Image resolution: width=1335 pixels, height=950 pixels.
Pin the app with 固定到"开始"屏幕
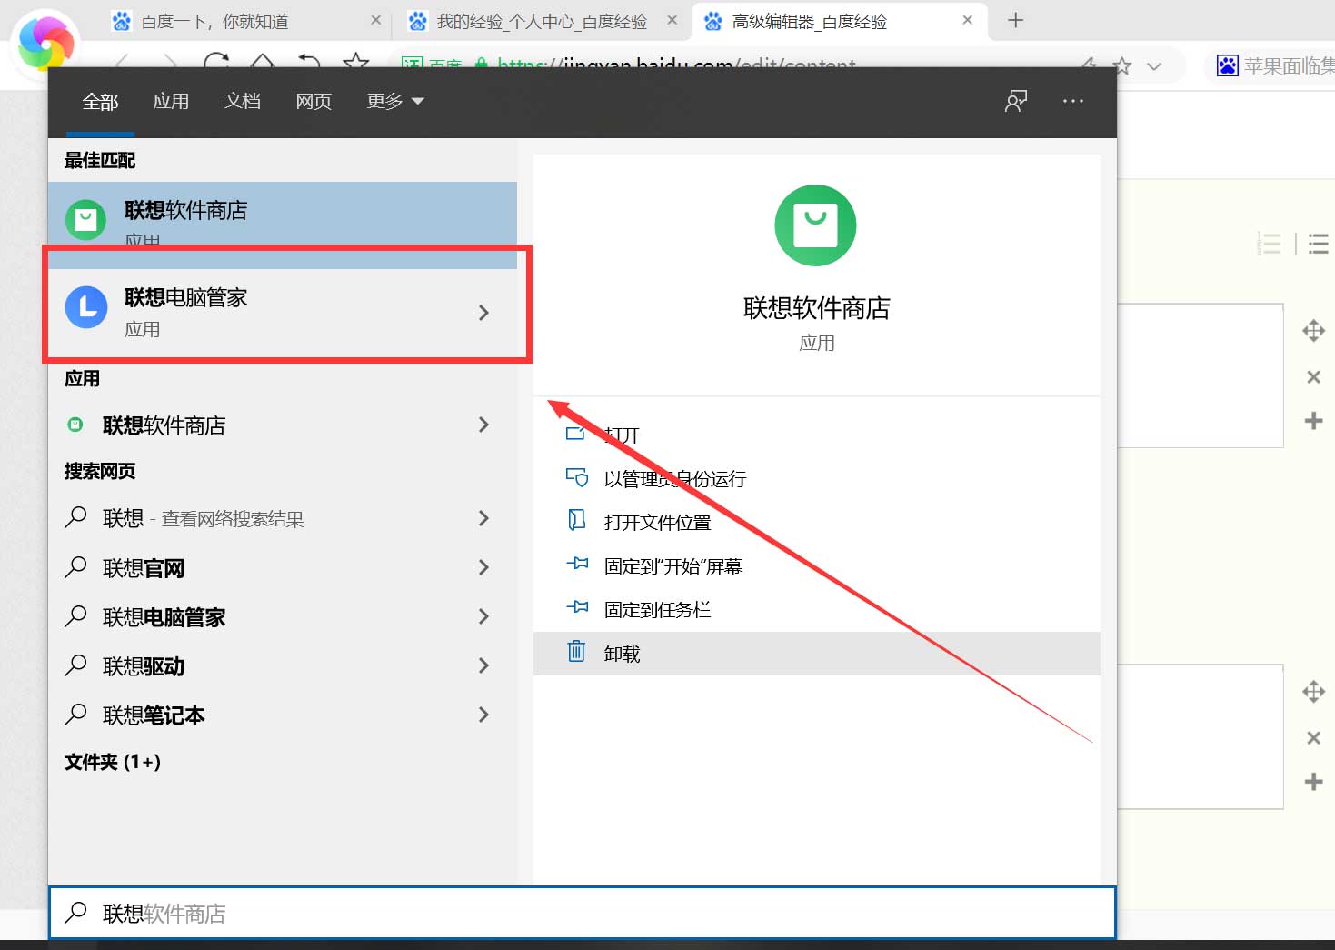(x=817, y=565)
